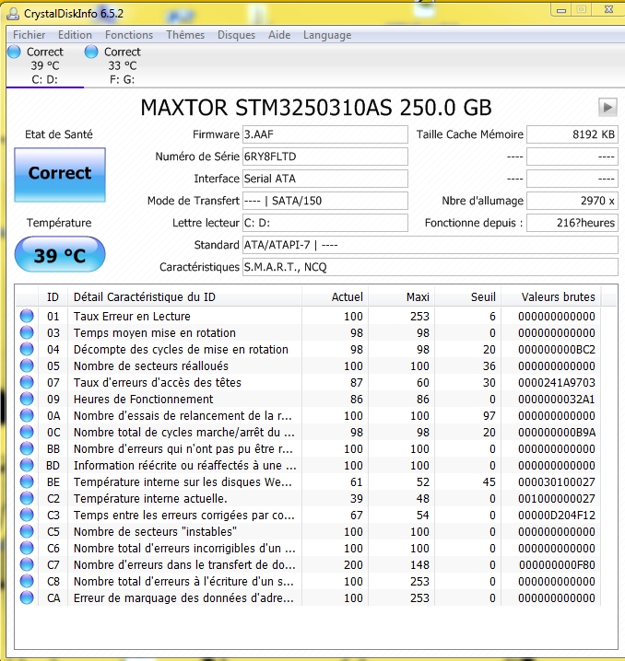
Task: Click the Seuil column header
Action: tap(467, 297)
